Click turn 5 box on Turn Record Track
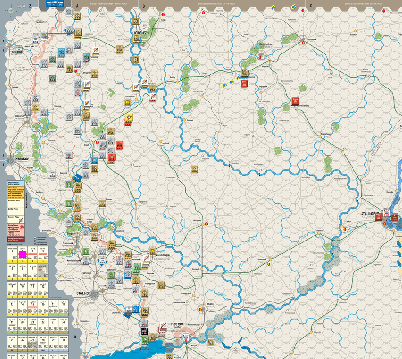Image resolution: width=402 pixels, height=359 pixels. (x=12, y=272)
